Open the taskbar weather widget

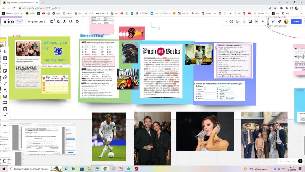pyautogui.click(x=255, y=169)
